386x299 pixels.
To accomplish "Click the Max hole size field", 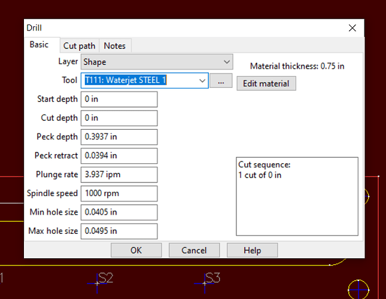I will point(118,231).
